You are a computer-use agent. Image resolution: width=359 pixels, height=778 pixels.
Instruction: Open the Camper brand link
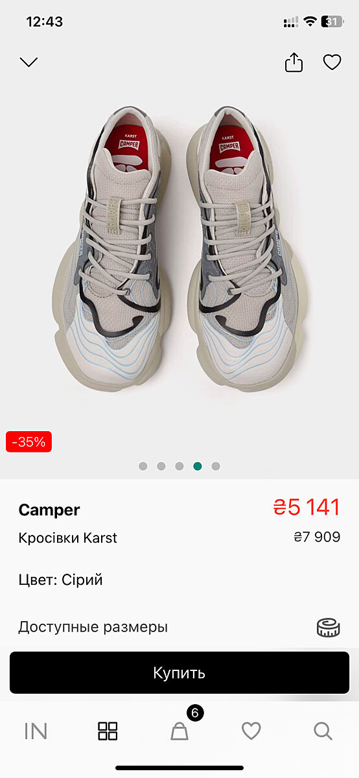coord(49,510)
